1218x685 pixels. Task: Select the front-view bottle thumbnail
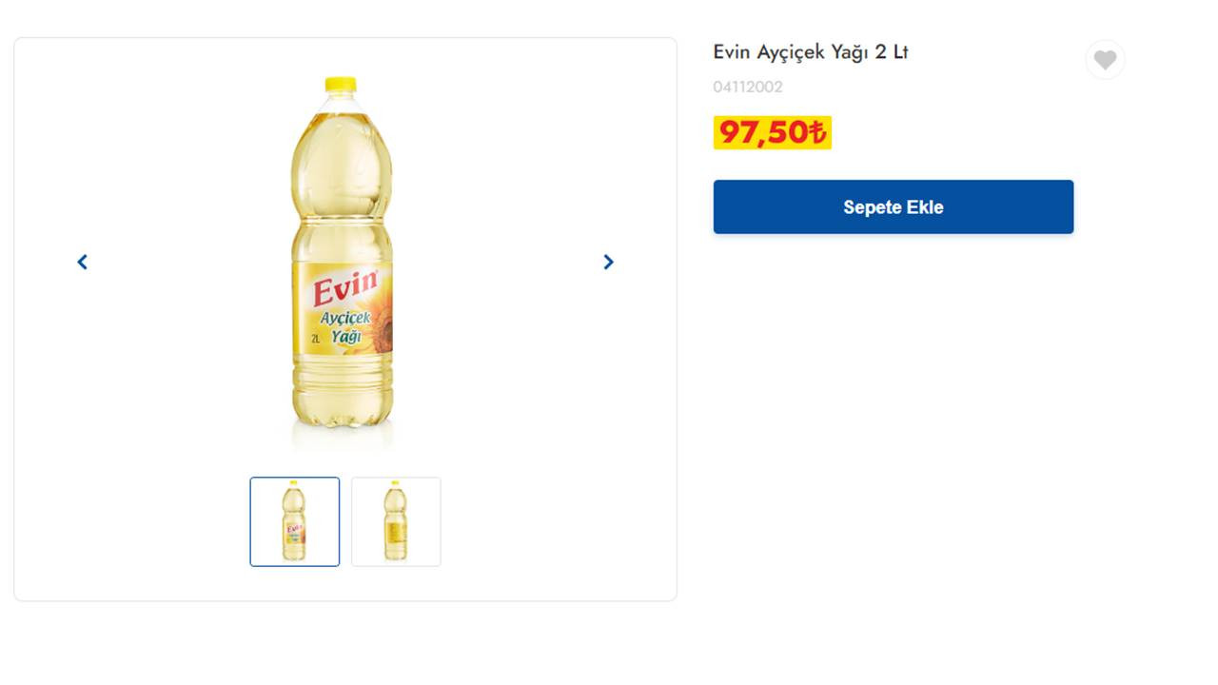pyautogui.click(x=295, y=521)
